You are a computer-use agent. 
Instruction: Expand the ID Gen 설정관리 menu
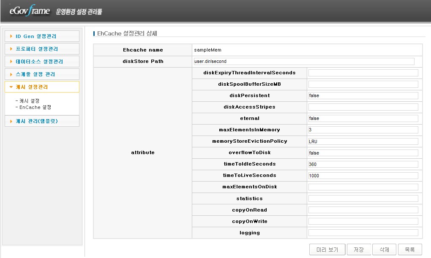[x=41, y=36]
